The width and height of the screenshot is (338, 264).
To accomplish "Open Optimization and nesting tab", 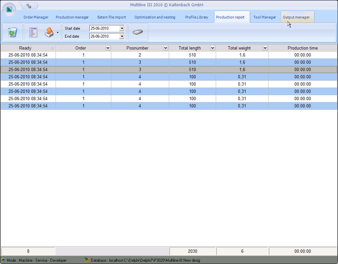I will coord(155,17).
